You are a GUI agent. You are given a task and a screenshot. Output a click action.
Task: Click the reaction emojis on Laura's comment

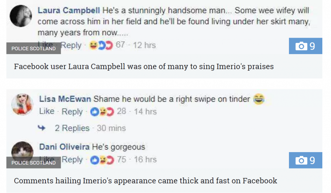tap(101, 45)
